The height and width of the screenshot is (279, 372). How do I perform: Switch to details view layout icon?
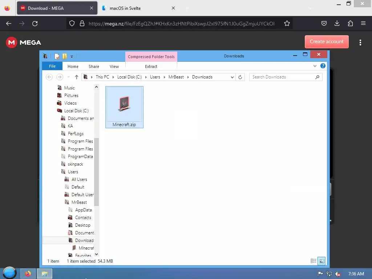(x=313, y=261)
